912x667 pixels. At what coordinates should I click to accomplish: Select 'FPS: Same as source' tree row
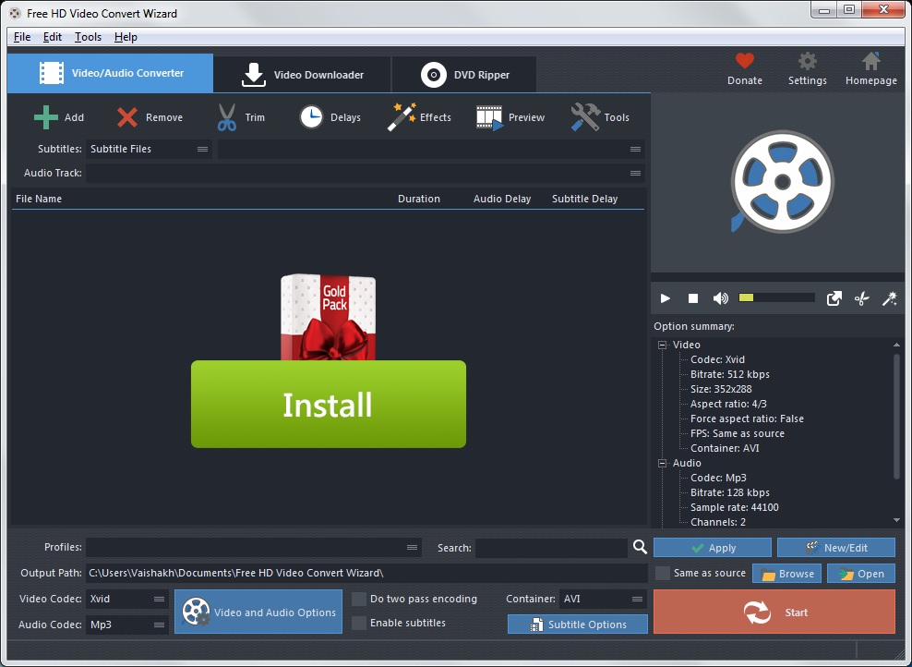737,433
